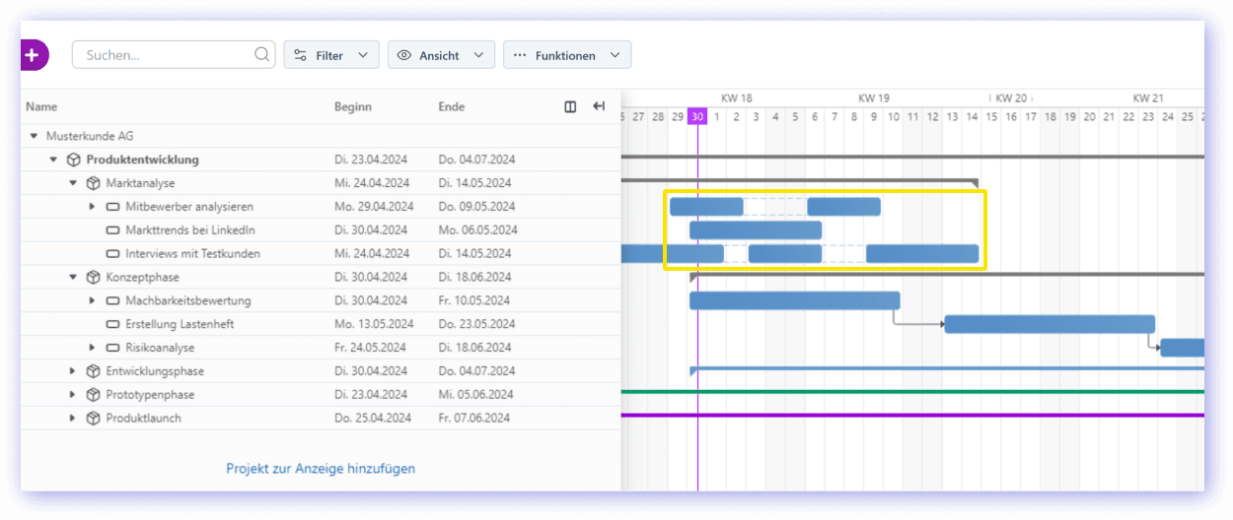Expand the Mitbewerber analysieren task
Viewport: 1233px width, 520px height.
pos(92,207)
